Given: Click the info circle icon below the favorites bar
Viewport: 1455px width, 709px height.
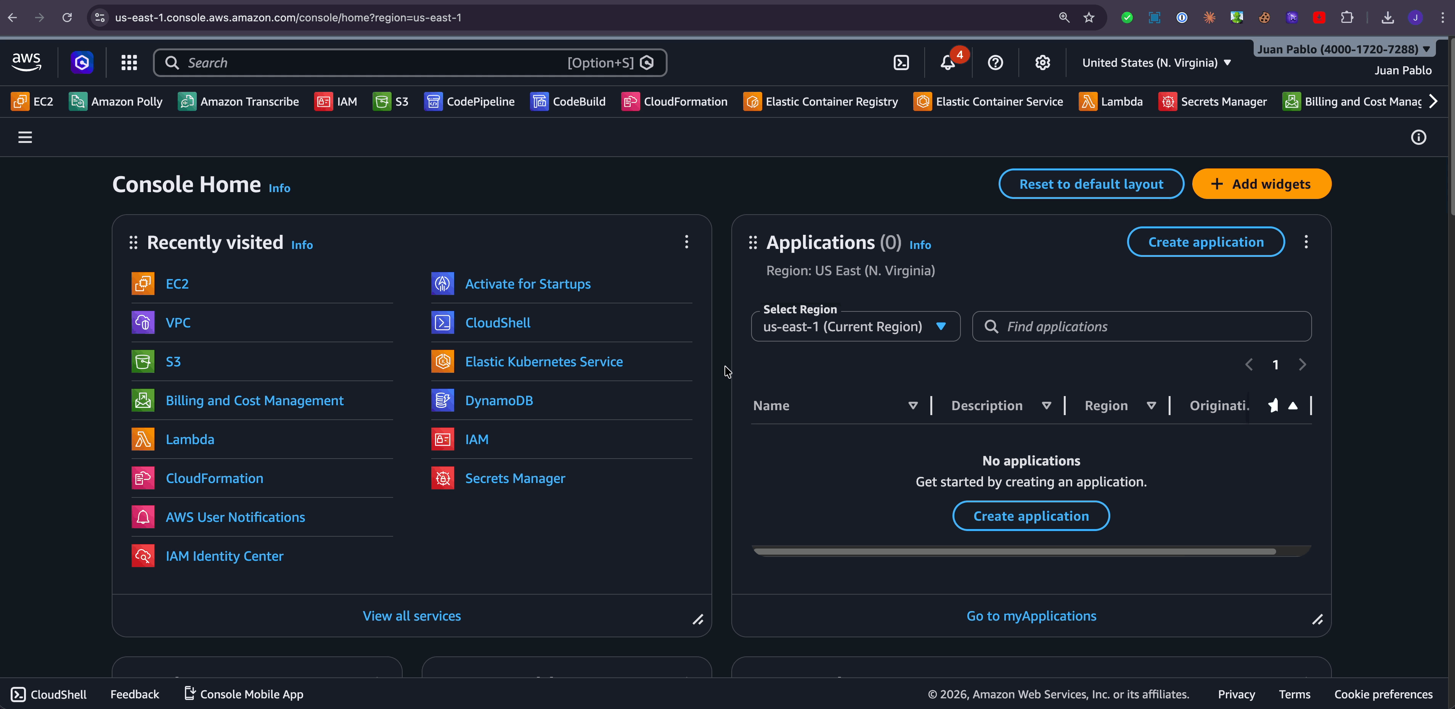Looking at the screenshot, I should coord(1419,136).
